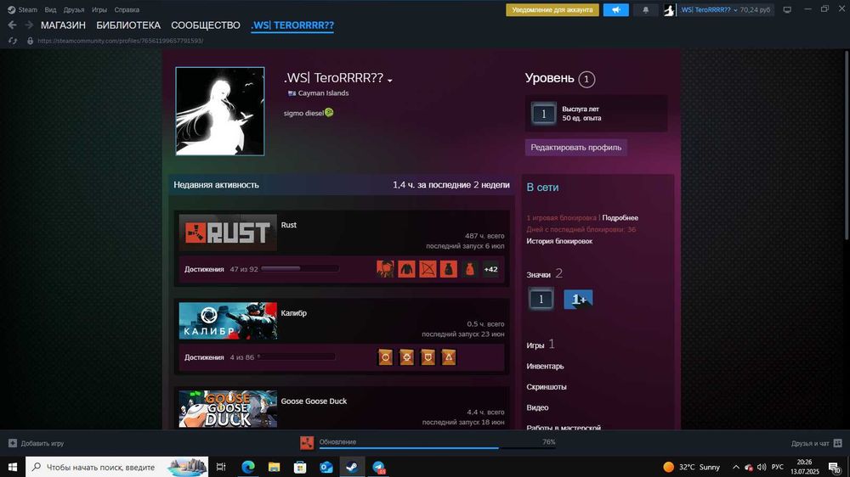Click the profile URL address field
The image size is (850, 477).
[121, 41]
